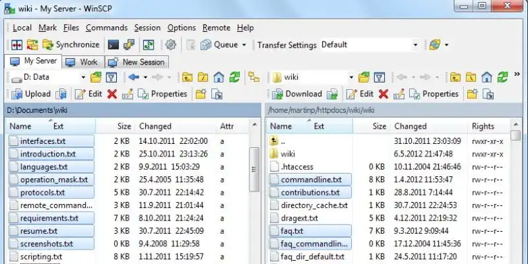Open session in PuTTY icon

click(129, 45)
